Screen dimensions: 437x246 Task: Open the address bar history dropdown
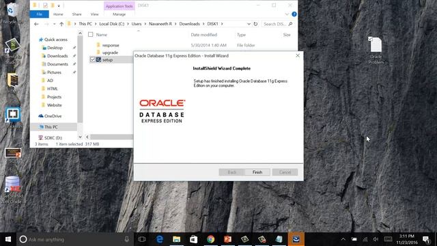click(x=249, y=24)
